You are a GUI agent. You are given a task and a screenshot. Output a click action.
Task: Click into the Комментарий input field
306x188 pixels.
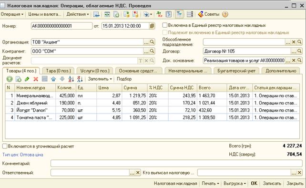tap(176, 163)
